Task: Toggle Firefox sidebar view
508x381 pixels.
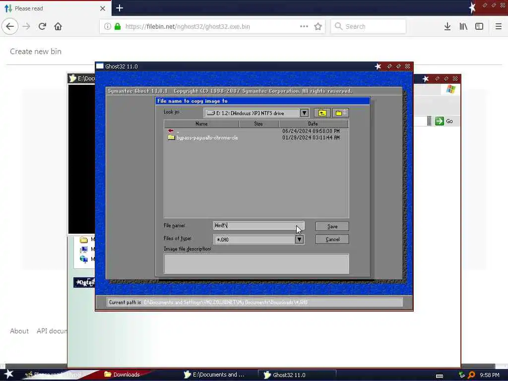Action: [x=479, y=26]
